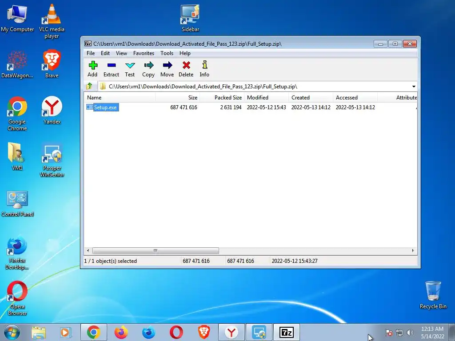Open Passper WinSenior desktop shortcut
The width and height of the screenshot is (455, 341).
pyautogui.click(x=52, y=160)
